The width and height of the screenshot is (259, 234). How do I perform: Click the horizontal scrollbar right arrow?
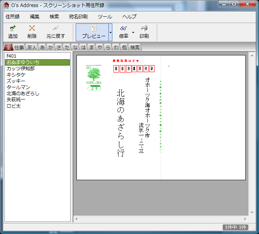click(x=245, y=219)
